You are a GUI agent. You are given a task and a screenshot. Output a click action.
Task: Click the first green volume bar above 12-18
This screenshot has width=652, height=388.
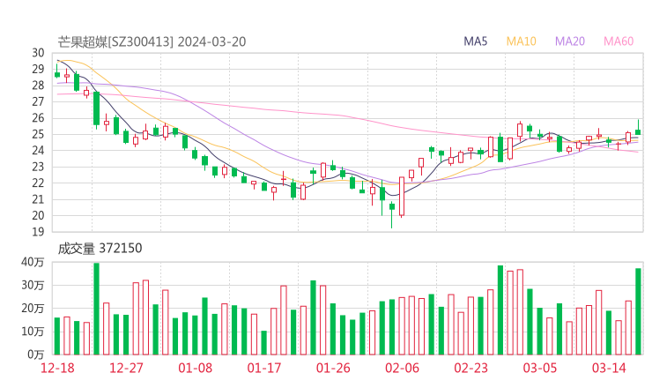click(57, 336)
